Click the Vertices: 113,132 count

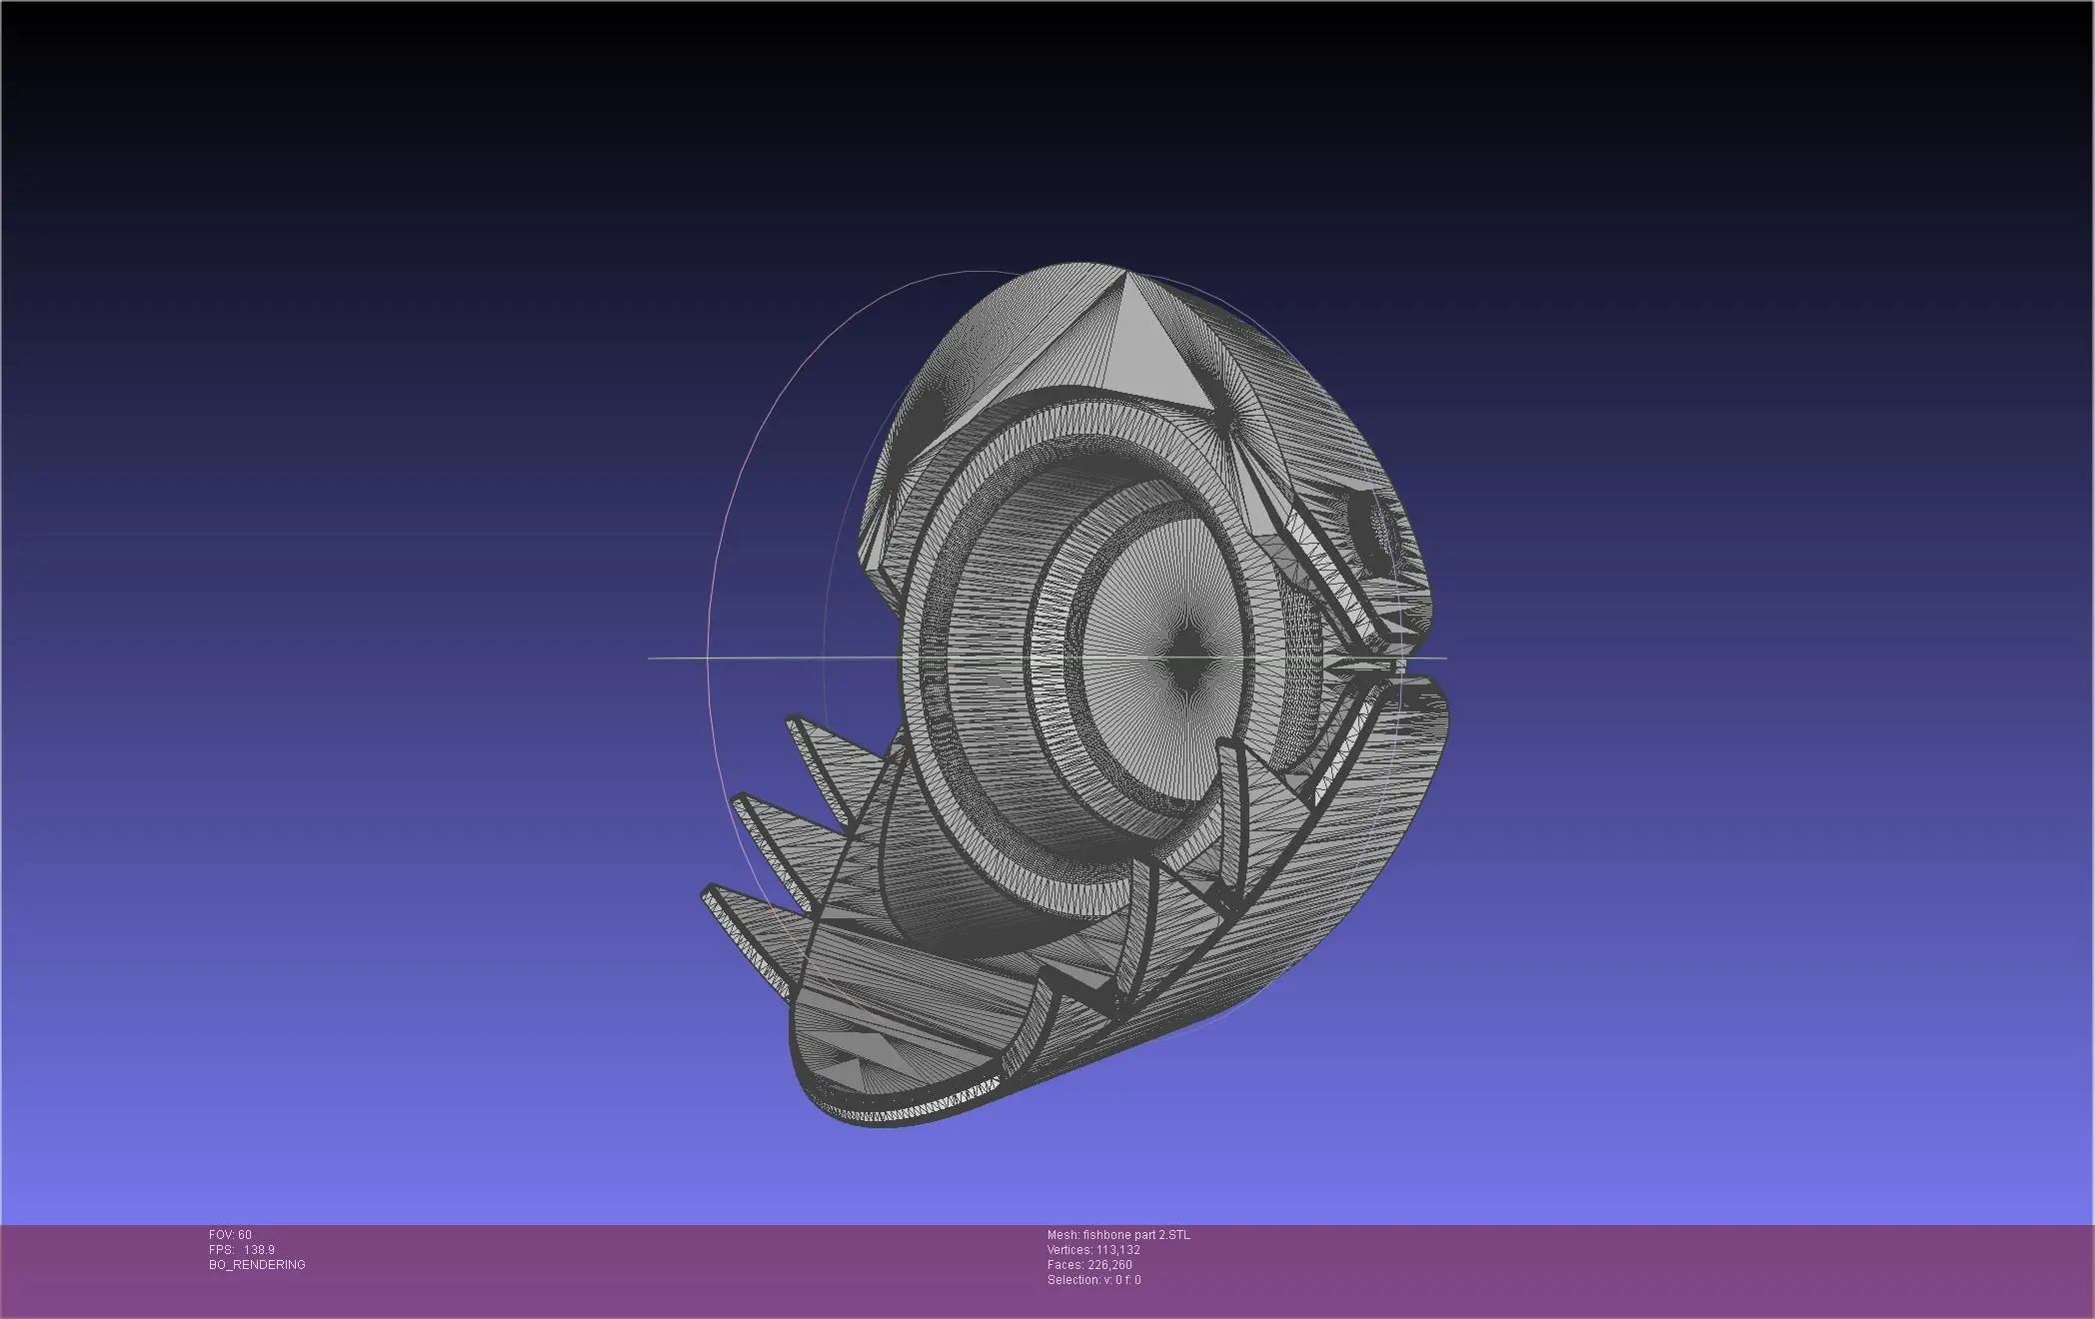(1092, 1250)
